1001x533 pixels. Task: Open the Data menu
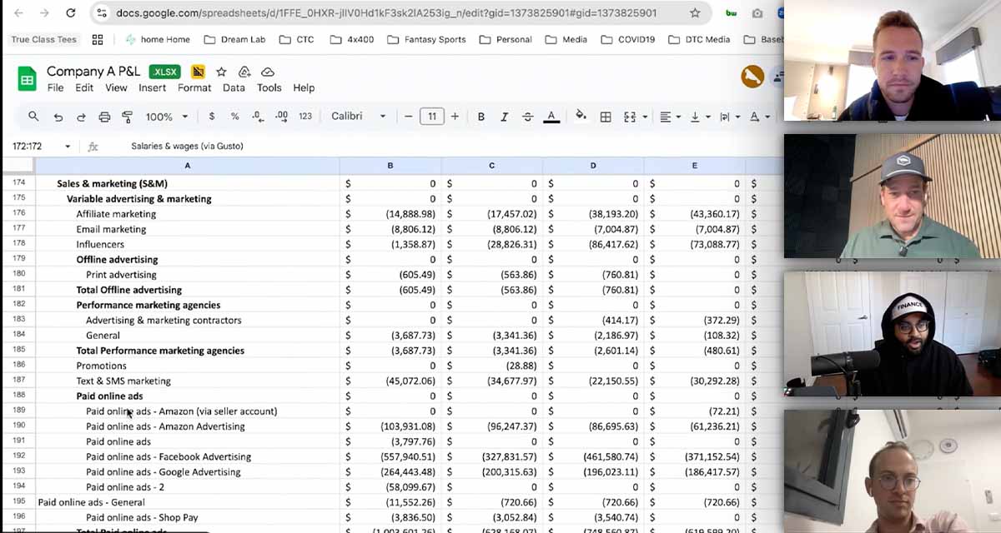coord(234,88)
